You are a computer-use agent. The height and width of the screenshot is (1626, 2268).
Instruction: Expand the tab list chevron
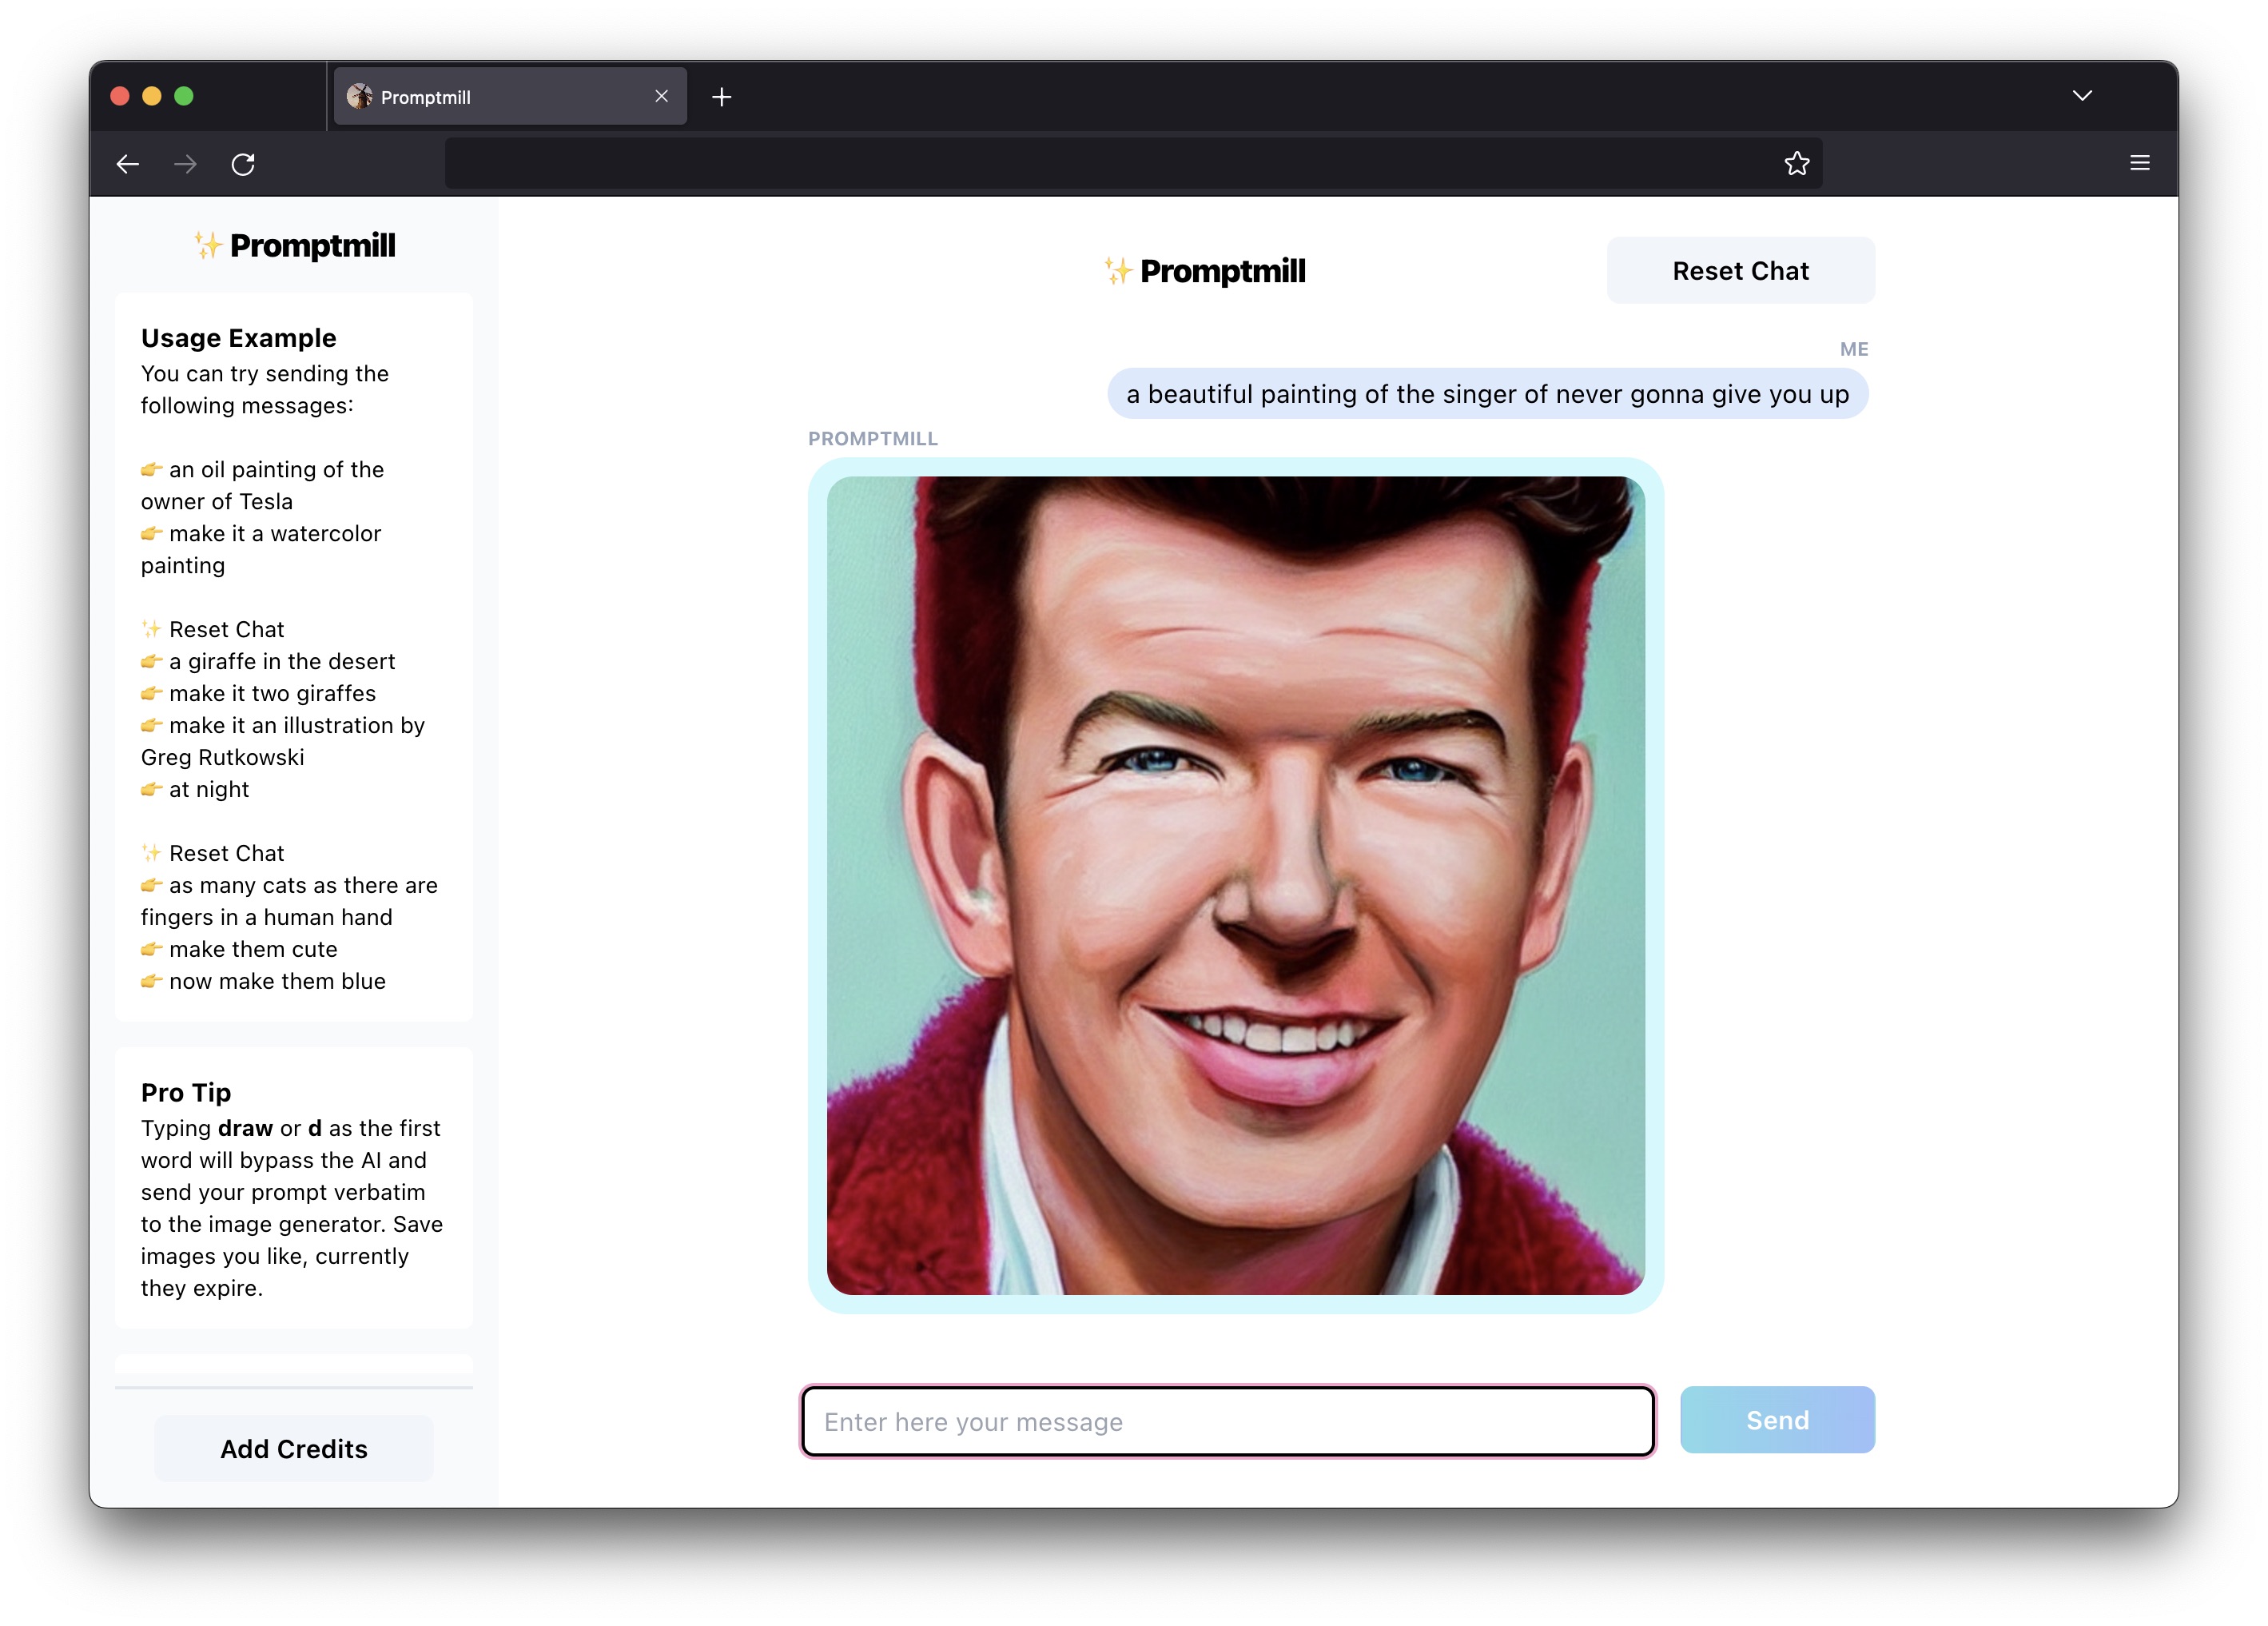click(2082, 96)
